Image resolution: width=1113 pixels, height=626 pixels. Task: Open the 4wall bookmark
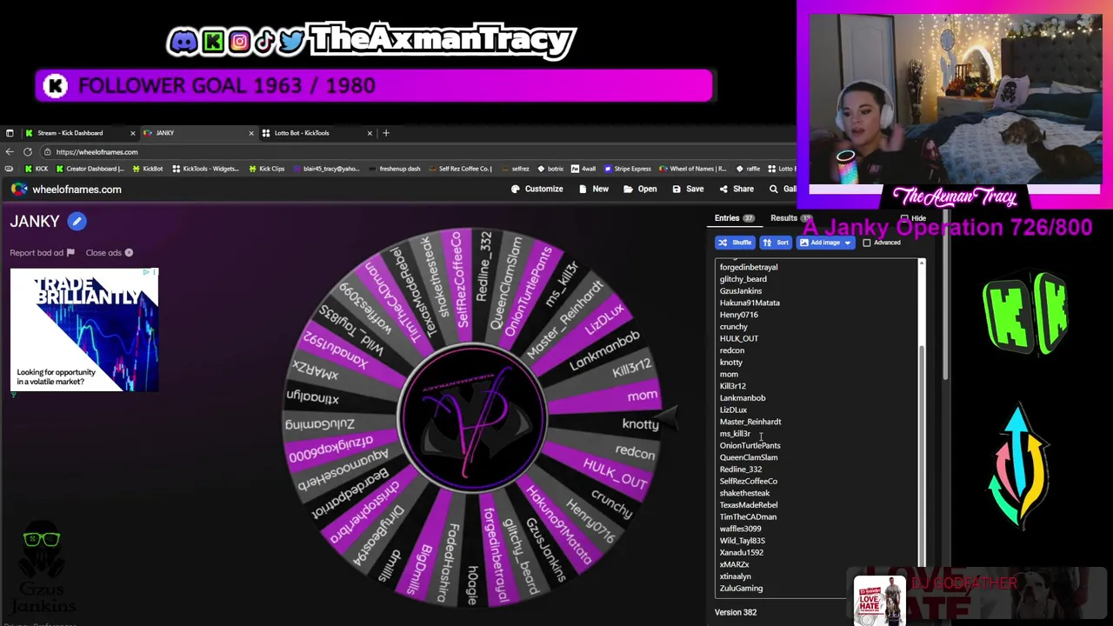(x=584, y=169)
